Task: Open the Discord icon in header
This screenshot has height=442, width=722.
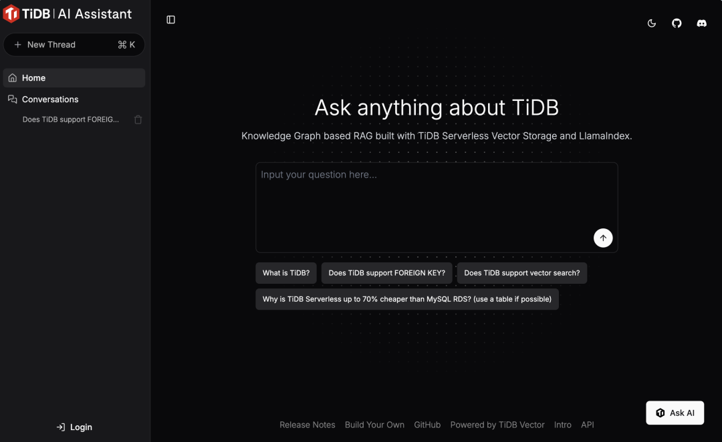Action: (701, 23)
